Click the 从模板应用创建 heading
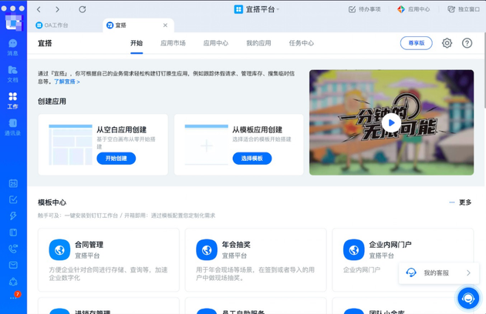486x314 pixels. [x=257, y=129]
